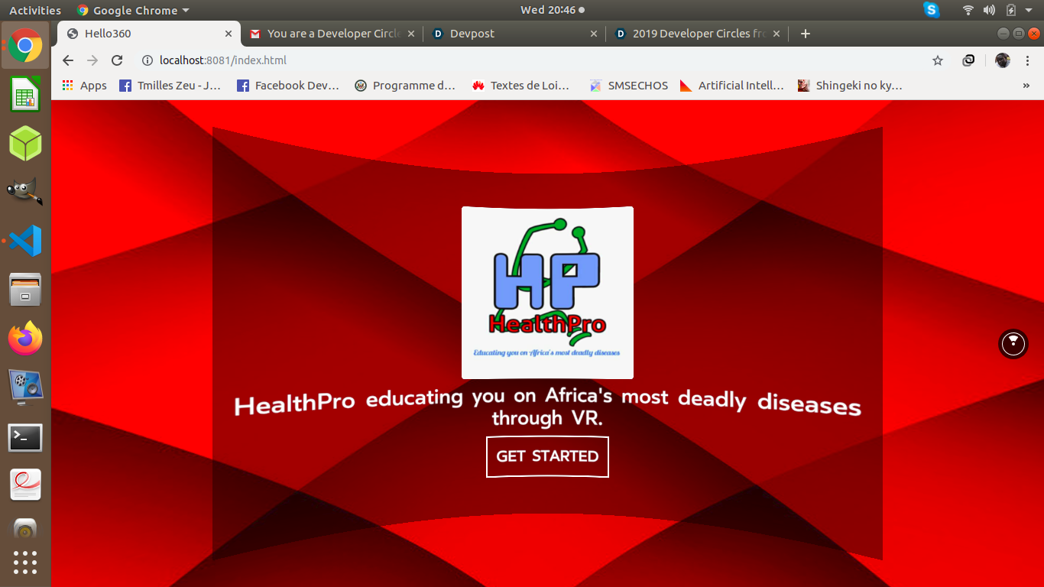
Task: Open the Files manager in dock
Action: coord(25,290)
